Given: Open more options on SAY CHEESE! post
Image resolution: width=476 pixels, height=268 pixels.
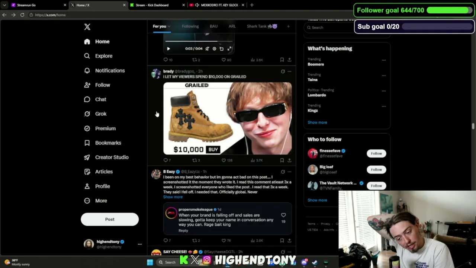Looking at the screenshot, I should coord(289,252).
